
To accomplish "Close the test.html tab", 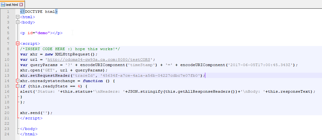I will coord(21,4).
